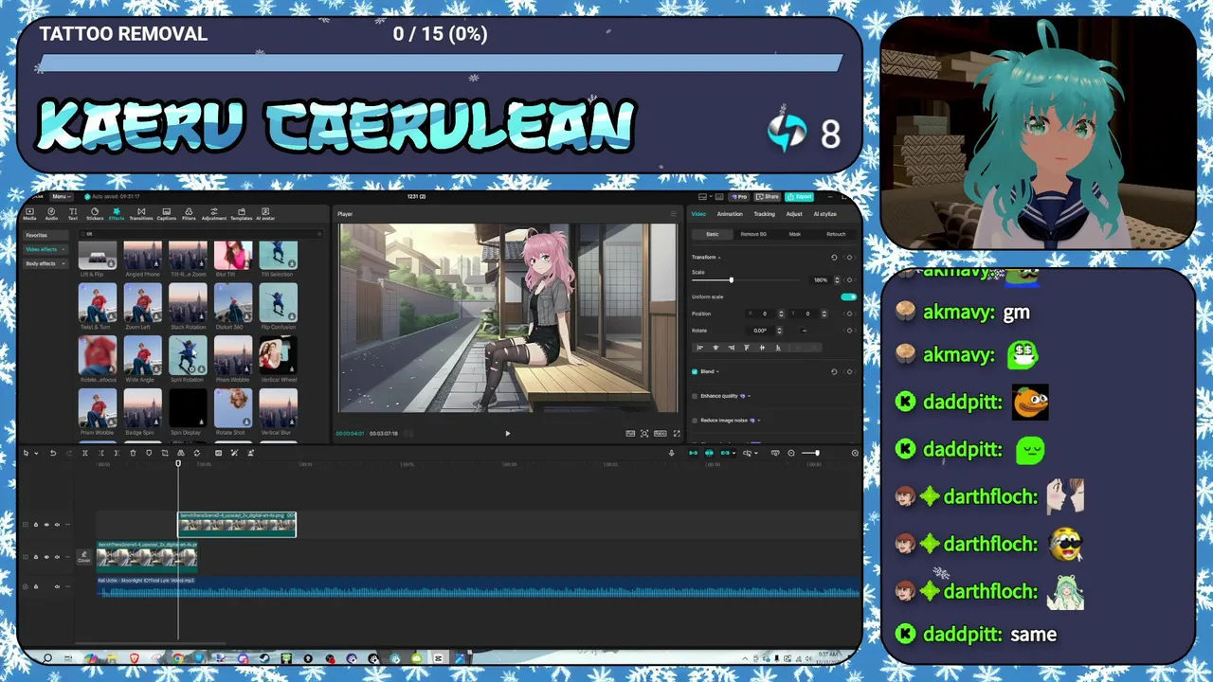Image resolution: width=1213 pixels, height=682 pixels.
Task: Switch to the AI stylize tab
Action: [824, 214]
